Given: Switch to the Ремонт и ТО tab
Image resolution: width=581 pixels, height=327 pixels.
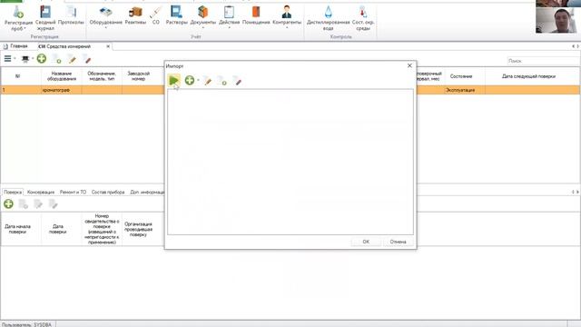Looking at the screenshot, I should [x=73, y=192].
